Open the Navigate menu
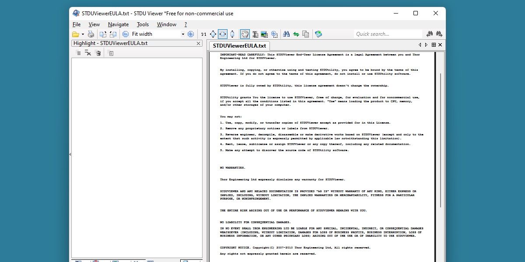 [x=118, y=24]
